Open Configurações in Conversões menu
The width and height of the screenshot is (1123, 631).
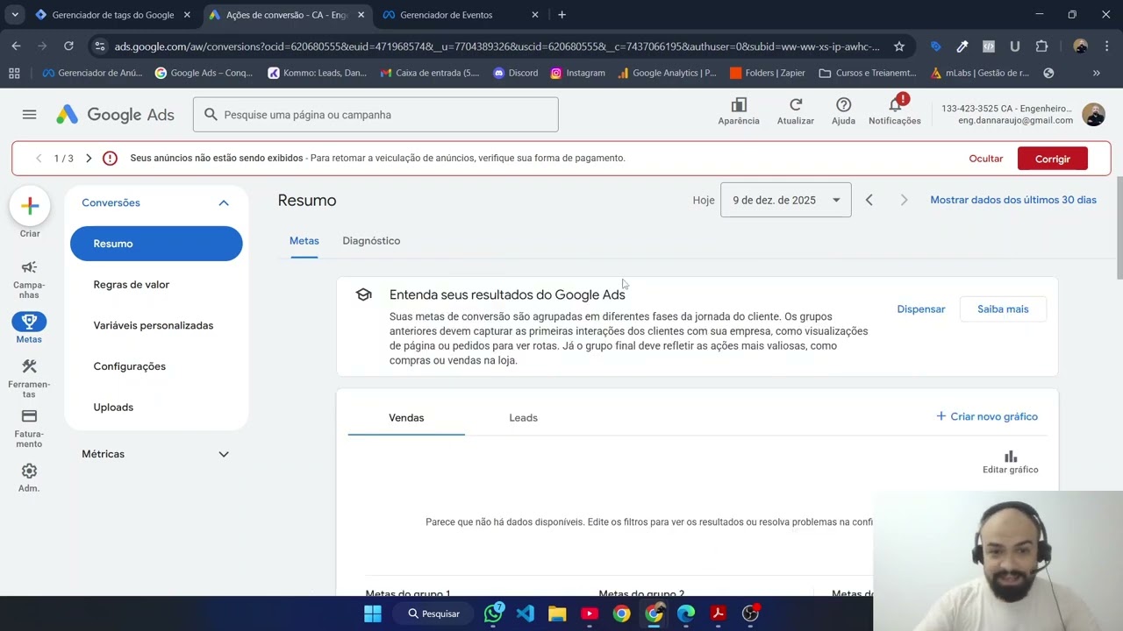130,366
